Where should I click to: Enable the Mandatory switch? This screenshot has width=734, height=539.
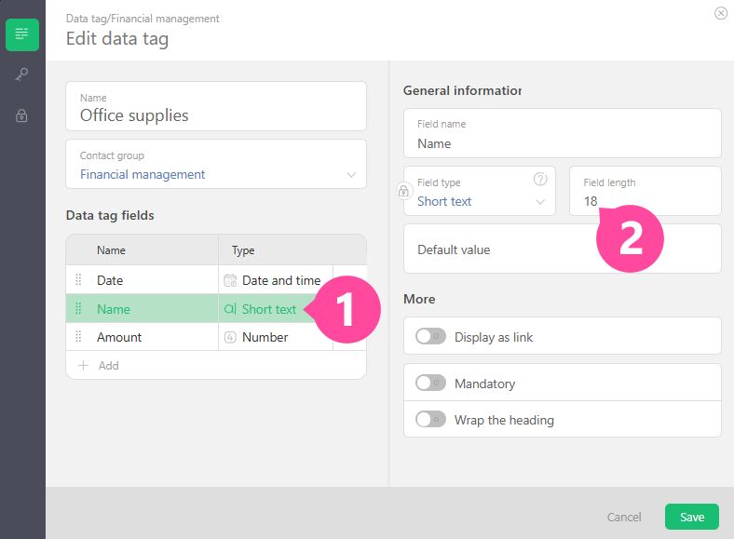click(x=430, y=383)
